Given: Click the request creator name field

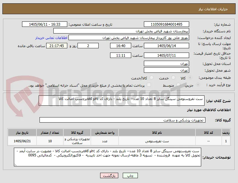Looking at the screenshot, I should click(x=129, y=38).
